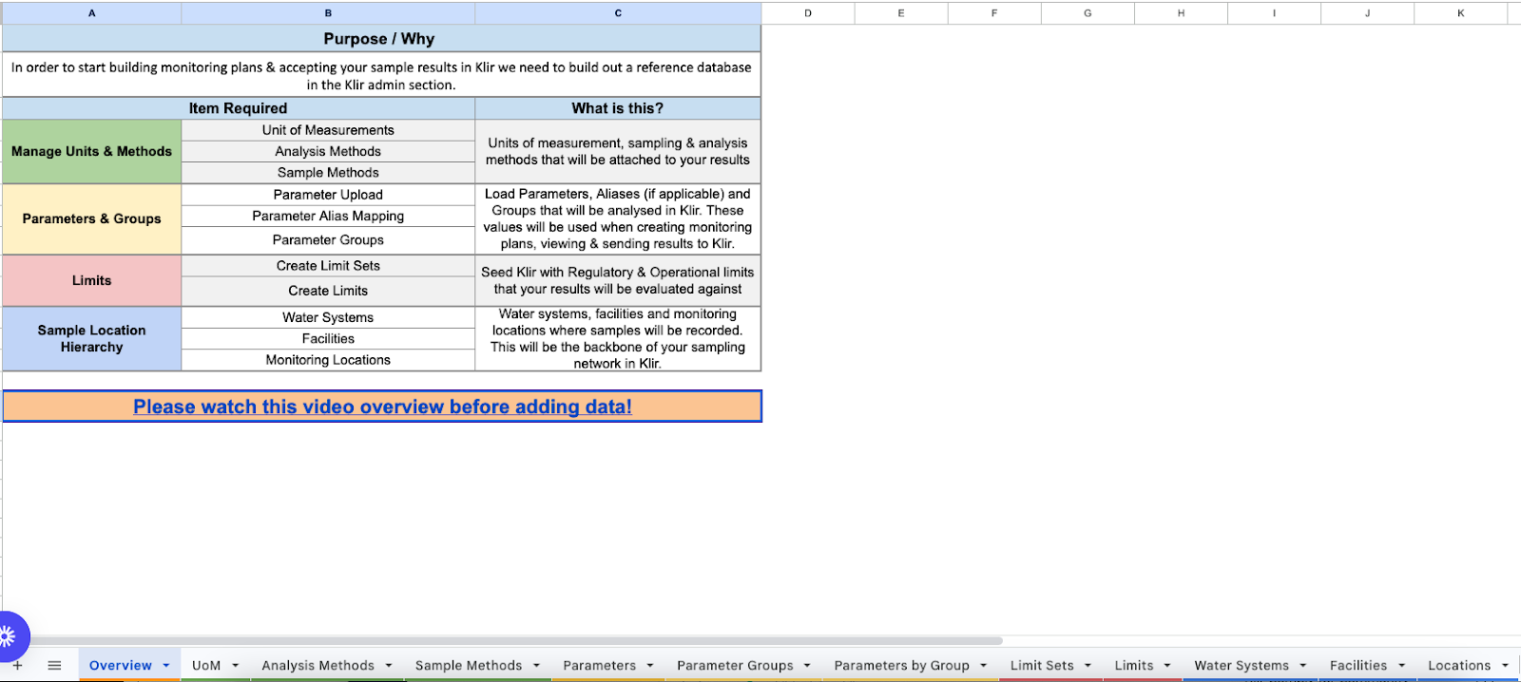
Task: Open the Analysis Methods tab dropdown arrow
Action: (x=389, y=666)
